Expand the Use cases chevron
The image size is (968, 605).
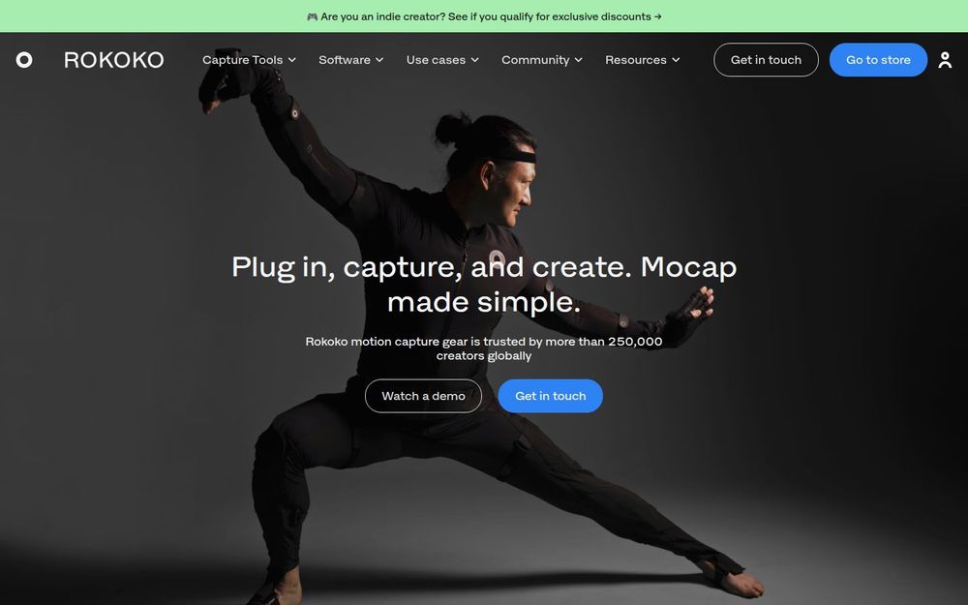474,60
